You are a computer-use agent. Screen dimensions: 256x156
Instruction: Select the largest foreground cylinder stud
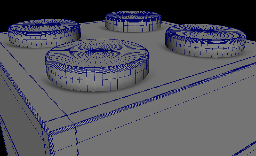[x=97, y=65]
